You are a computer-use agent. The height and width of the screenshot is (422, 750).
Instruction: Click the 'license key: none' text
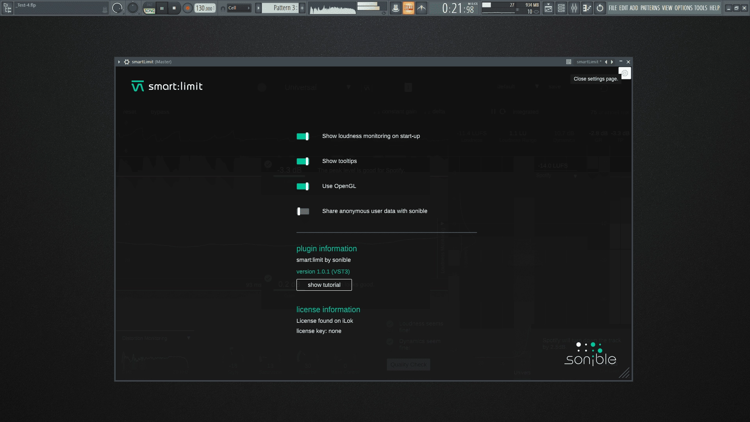pyautogui.click(x=319, y=331)
